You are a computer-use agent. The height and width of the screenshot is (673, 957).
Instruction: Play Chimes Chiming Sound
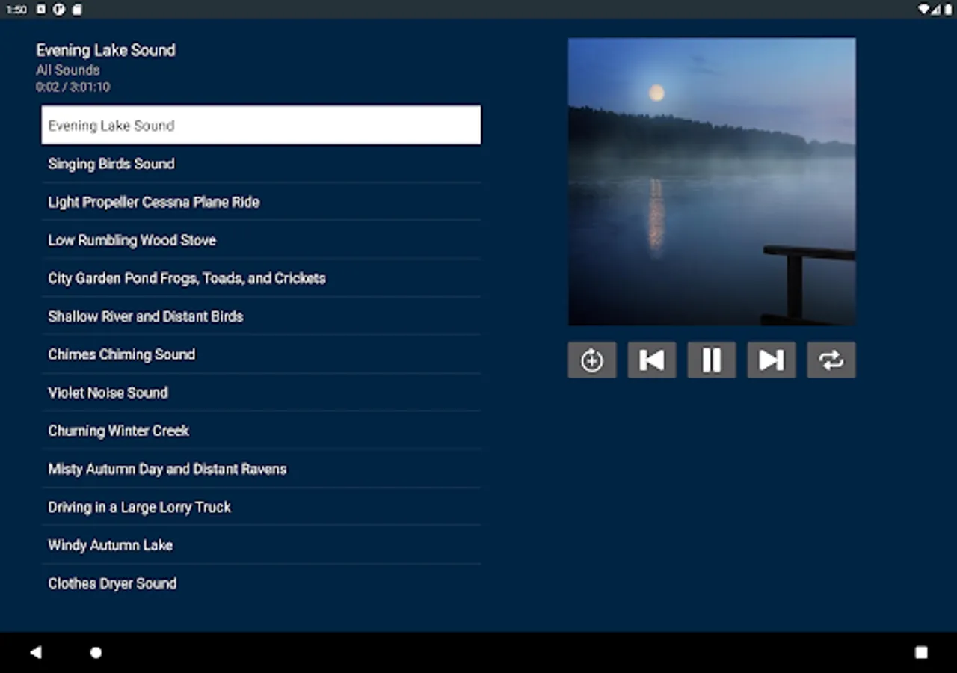pos(121,354)
